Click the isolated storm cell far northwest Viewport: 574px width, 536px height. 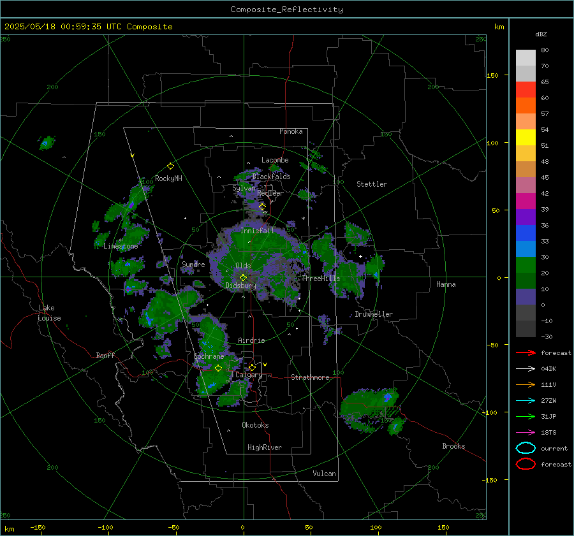47,143
